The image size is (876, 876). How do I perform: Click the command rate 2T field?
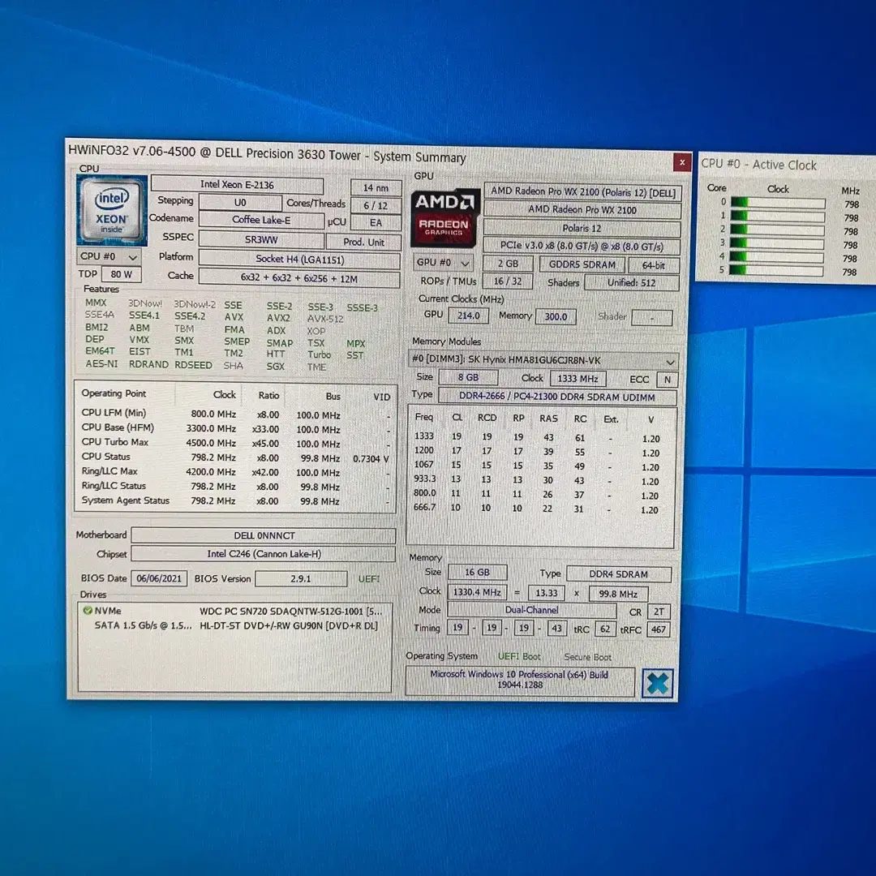[659, 612]
